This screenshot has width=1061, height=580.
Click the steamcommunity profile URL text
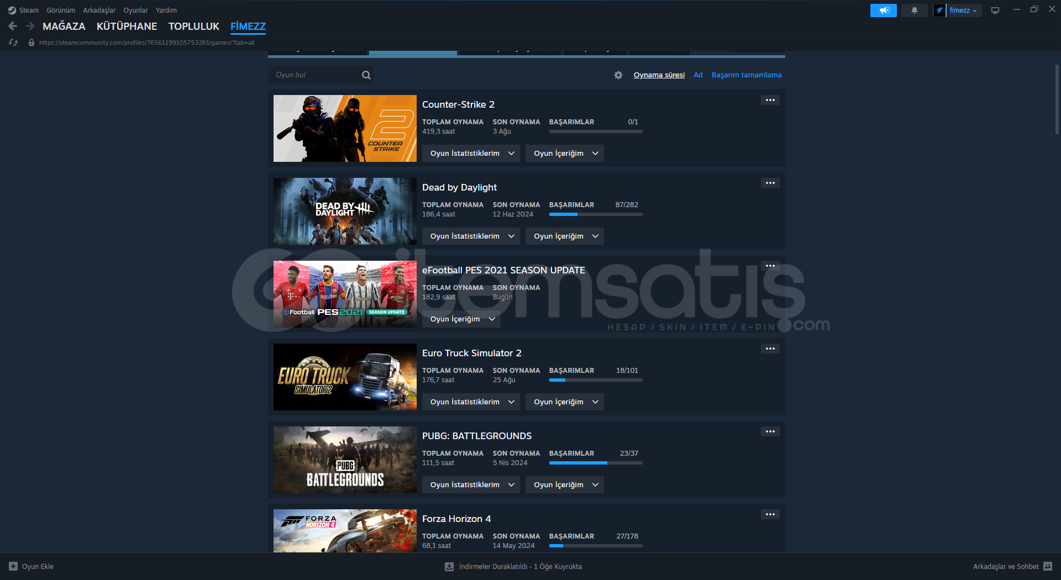(146, 43)
